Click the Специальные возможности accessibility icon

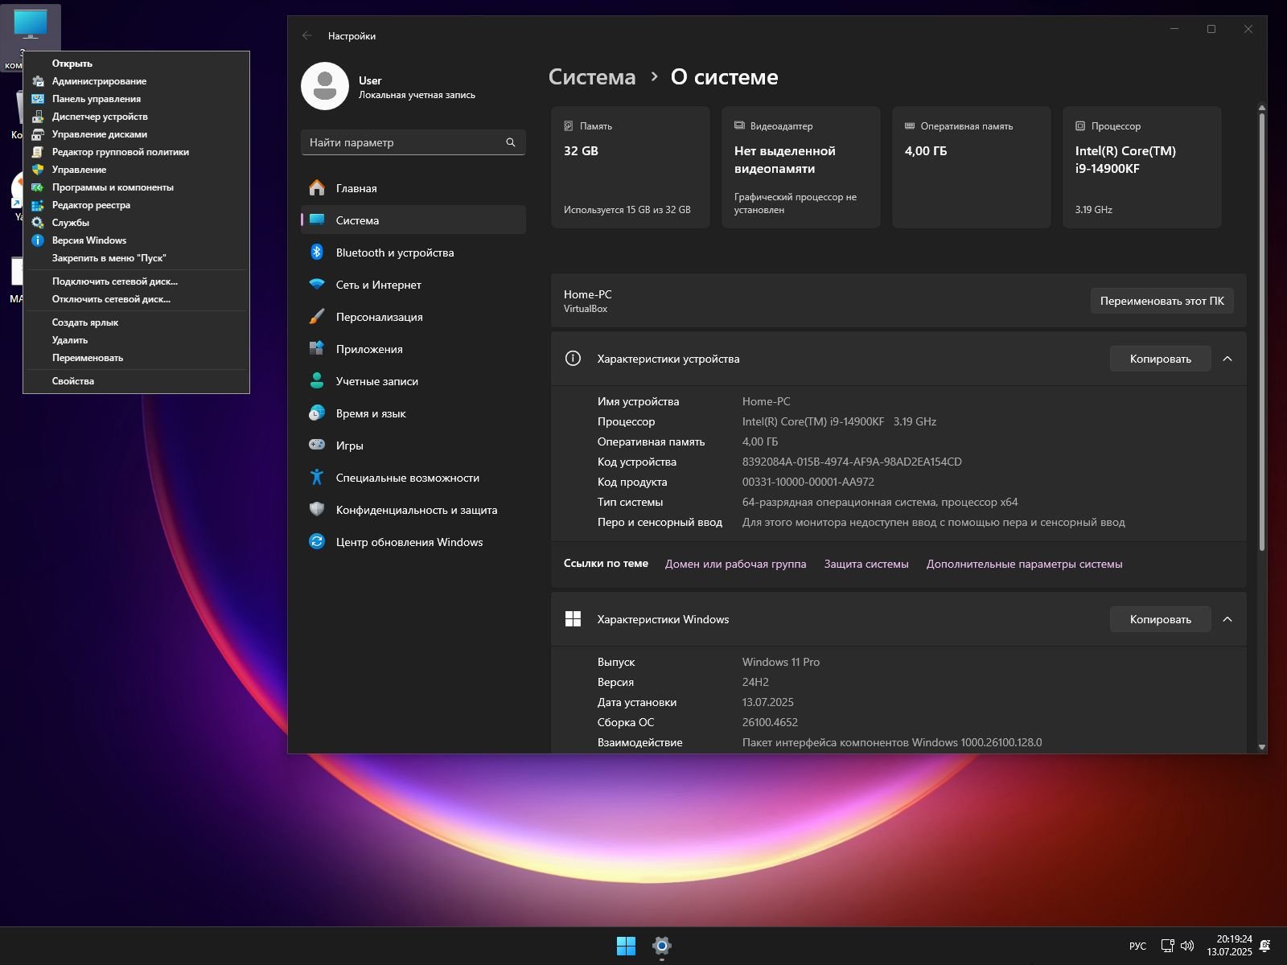coord(317,478)
